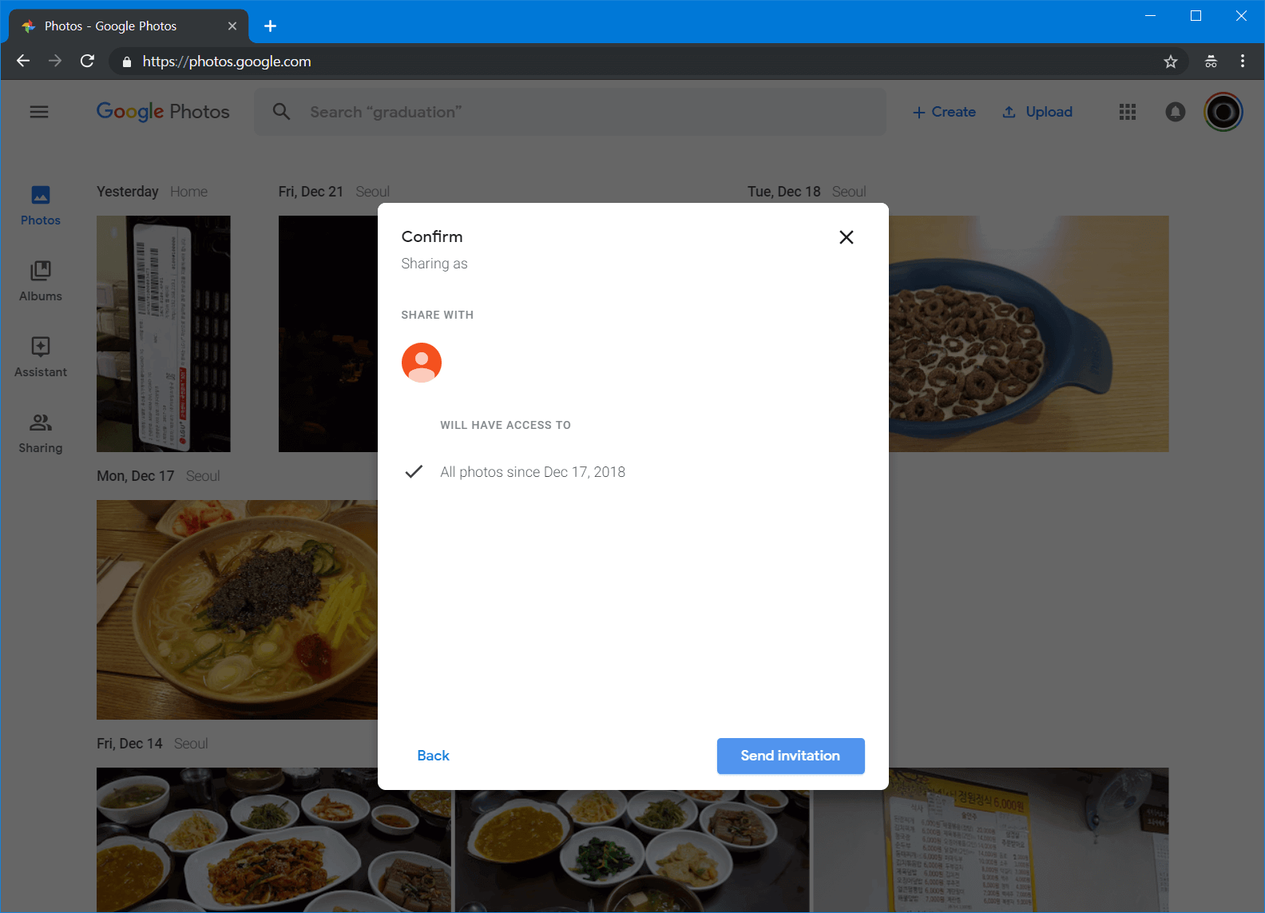The height and width of the screenshot is (913, 1265).
Task: Click the Upload button
Action: [x=1037, y=112]
